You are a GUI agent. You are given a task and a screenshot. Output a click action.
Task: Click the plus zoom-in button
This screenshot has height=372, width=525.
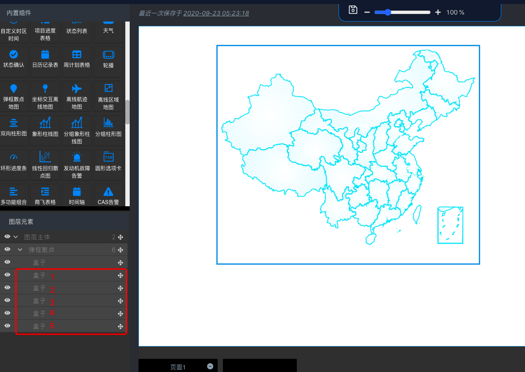tap(437, 12)
